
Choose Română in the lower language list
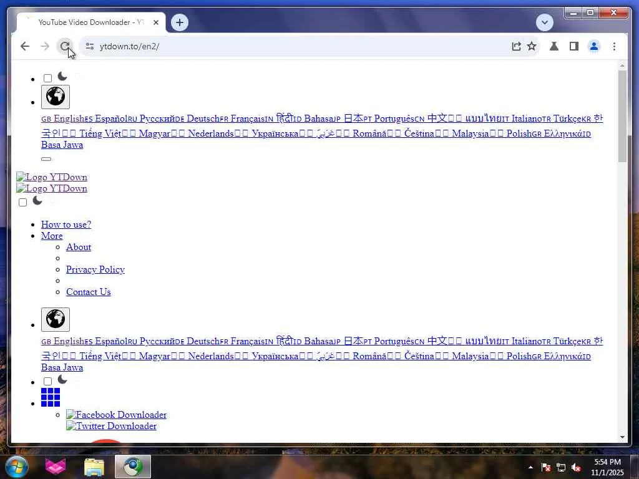pyautogui.click(x=369, y=356)
